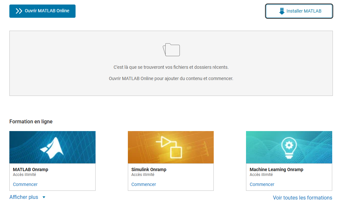Open the Voir toutes les formations link
This screenshot has height=205, width=349.
(x=303, y=198)
